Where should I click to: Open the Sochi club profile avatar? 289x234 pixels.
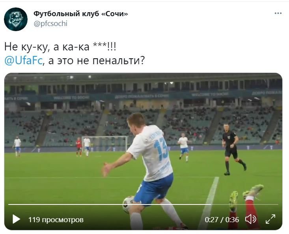(16, 19)
